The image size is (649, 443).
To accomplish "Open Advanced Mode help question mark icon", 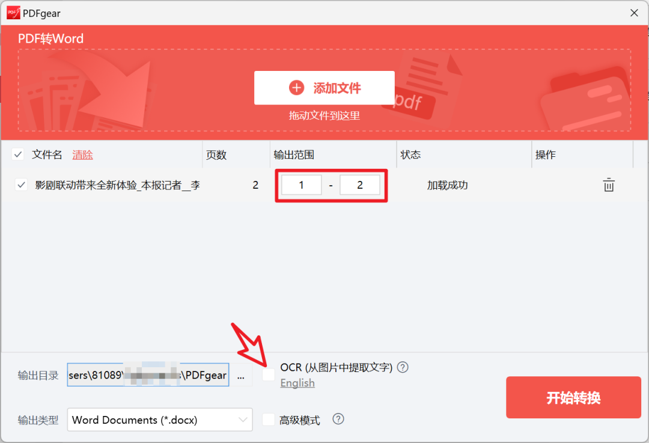I will [338, 420].
